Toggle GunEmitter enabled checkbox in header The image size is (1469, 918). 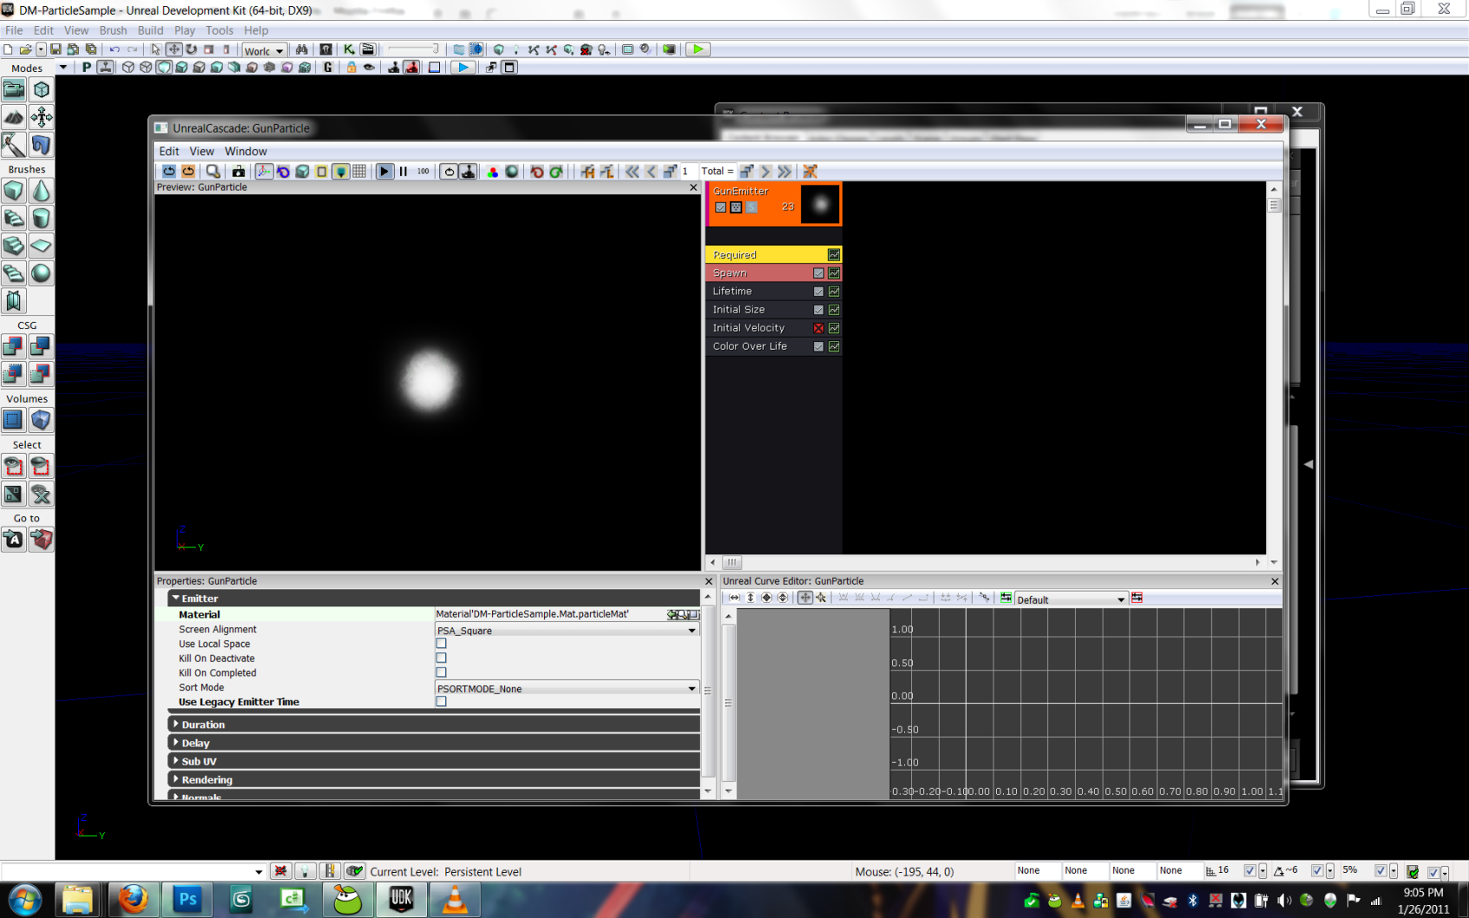point(721,207)
